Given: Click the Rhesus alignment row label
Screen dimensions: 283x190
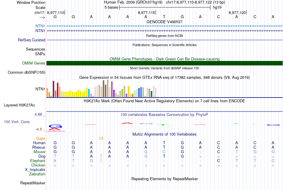Looking at the screenshot, I should point(39,147).
